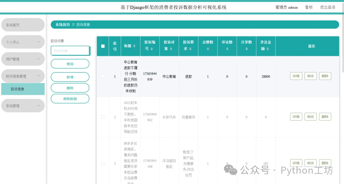
Task: Open the 系统首页 sidebar item
Action: point(23,25)
